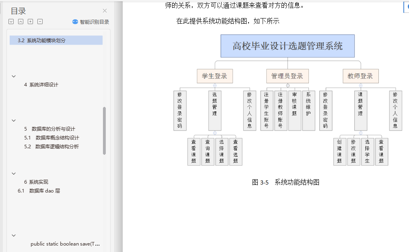This screenshot has width=409, height=252.
Task: Select the 教师登录 node in diagram
Action: click(360, 76)
